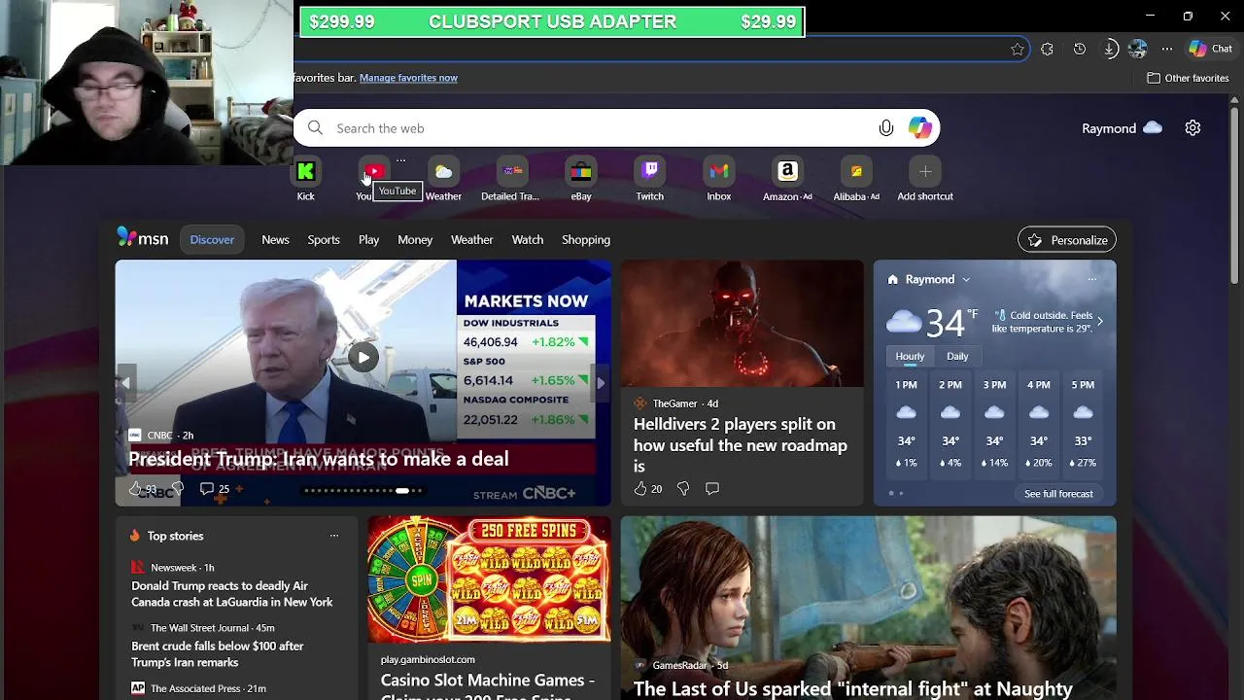Select the Discover tab
This screenshot has width=1244, height=700.
212,239
